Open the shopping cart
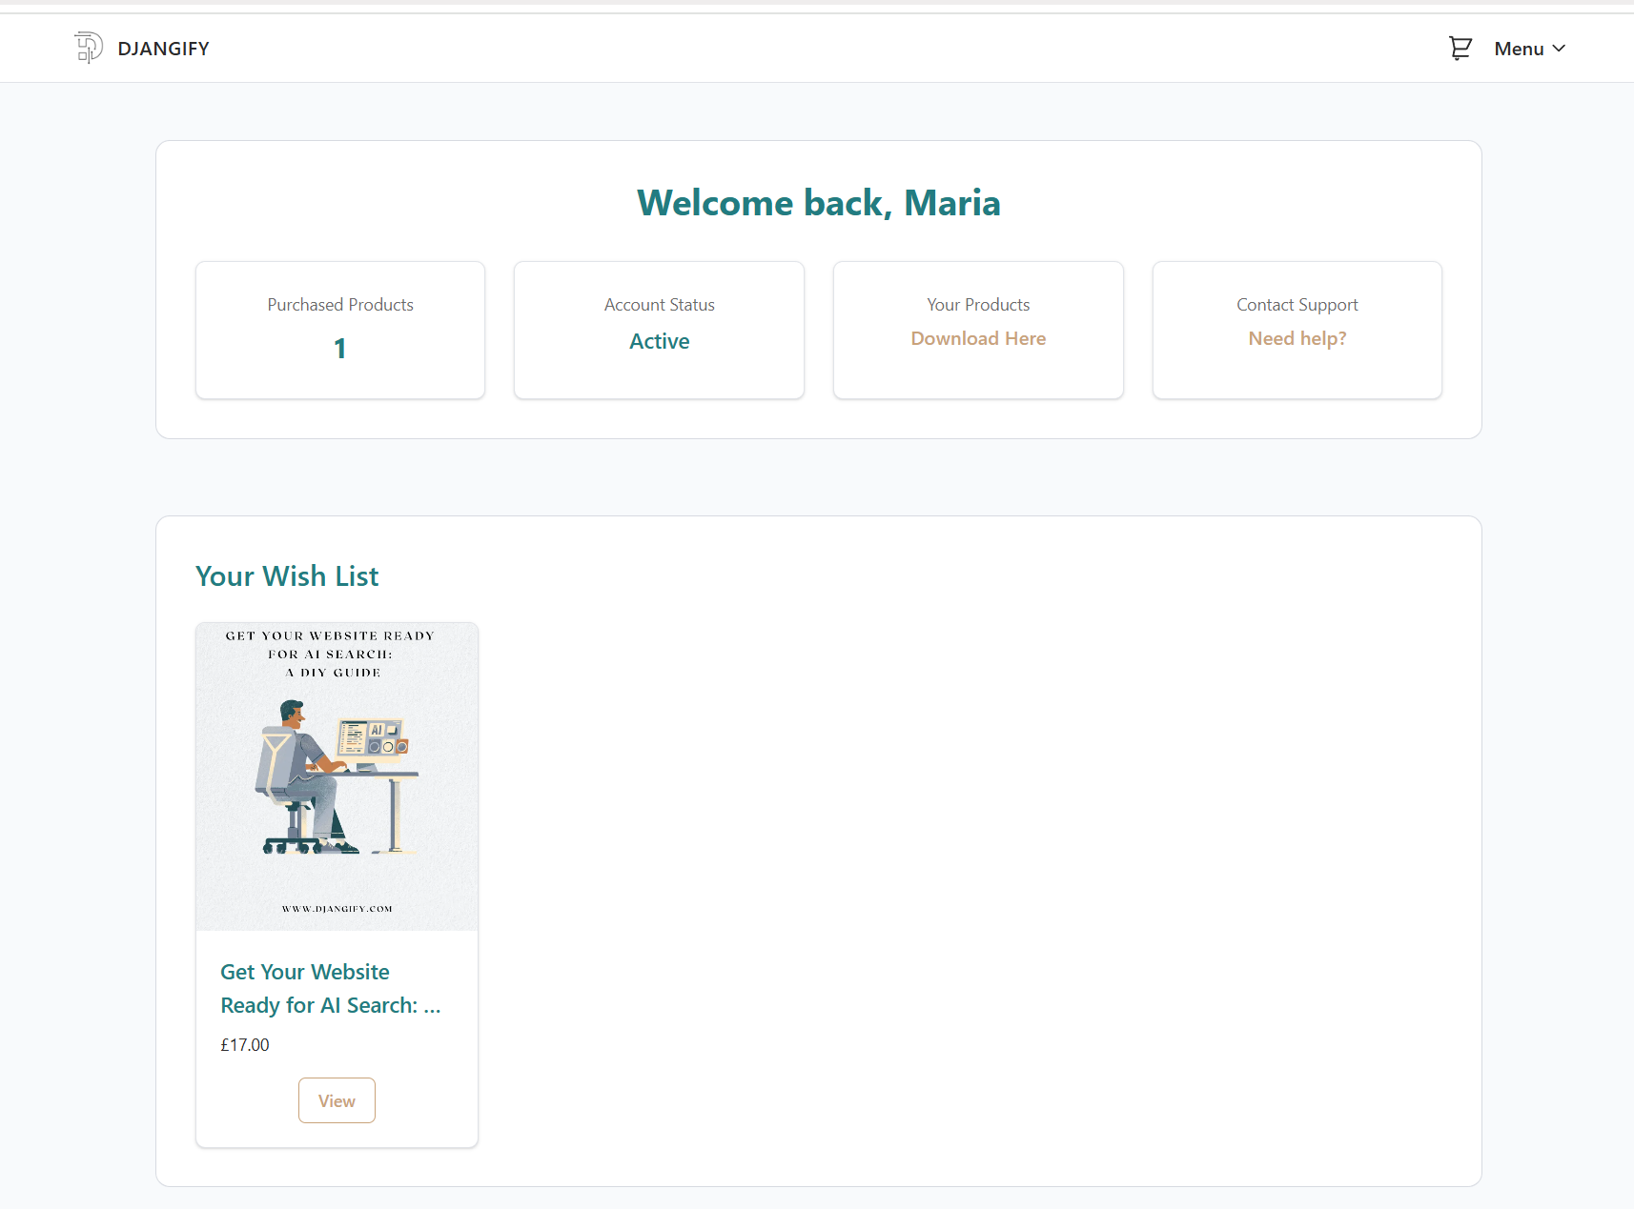This screenshot has height=1209, width=1634. 1460,48
